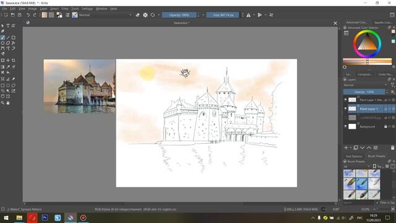Select the Paint Layer 1 row
Screen dimensions: 396x223
(369, 109)
